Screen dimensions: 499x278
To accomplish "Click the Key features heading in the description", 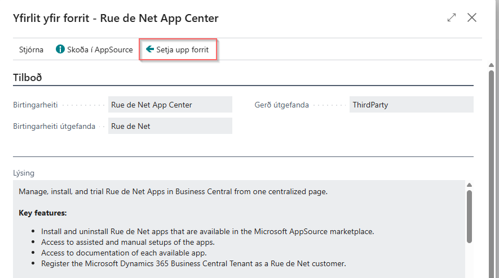I will (x=43, y=213).
